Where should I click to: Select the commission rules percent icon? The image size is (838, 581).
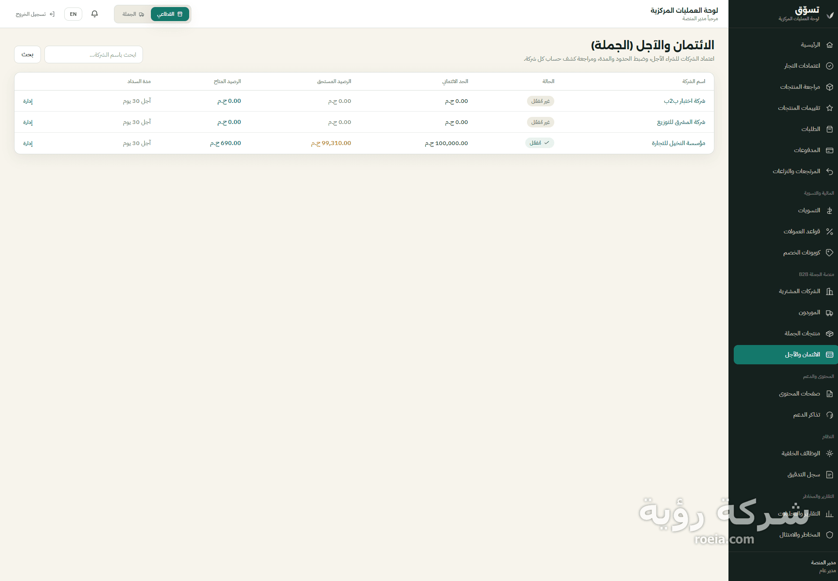pyautogui.click(x=830, y=232)
